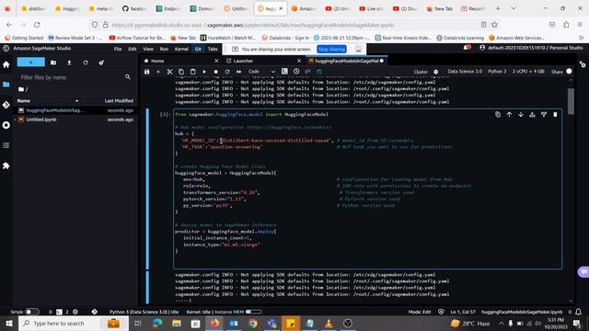Paste cell from clipboard
589x331 pixels.
pos(192,72)
